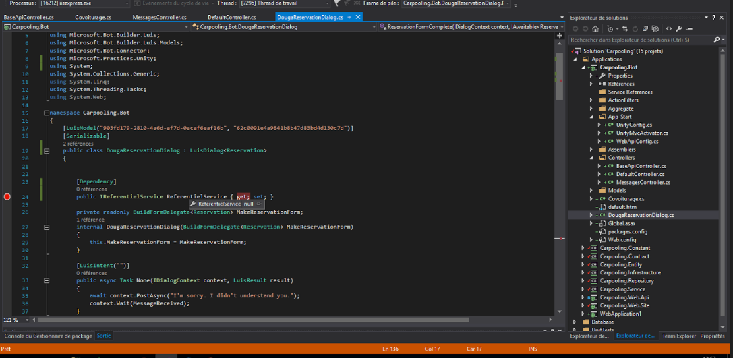Open the Thread de travail combo box
The height and width of the screenshot is (358, 733).
point(284,4)
